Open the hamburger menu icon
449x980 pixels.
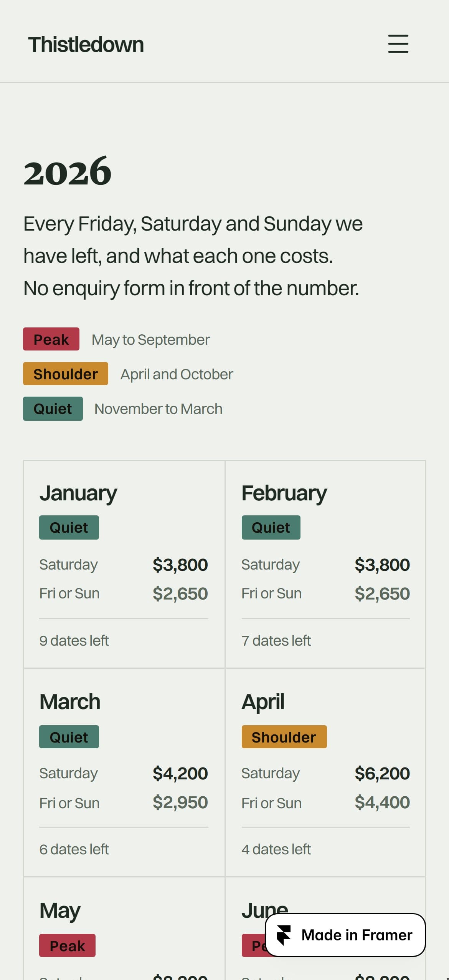398,44
